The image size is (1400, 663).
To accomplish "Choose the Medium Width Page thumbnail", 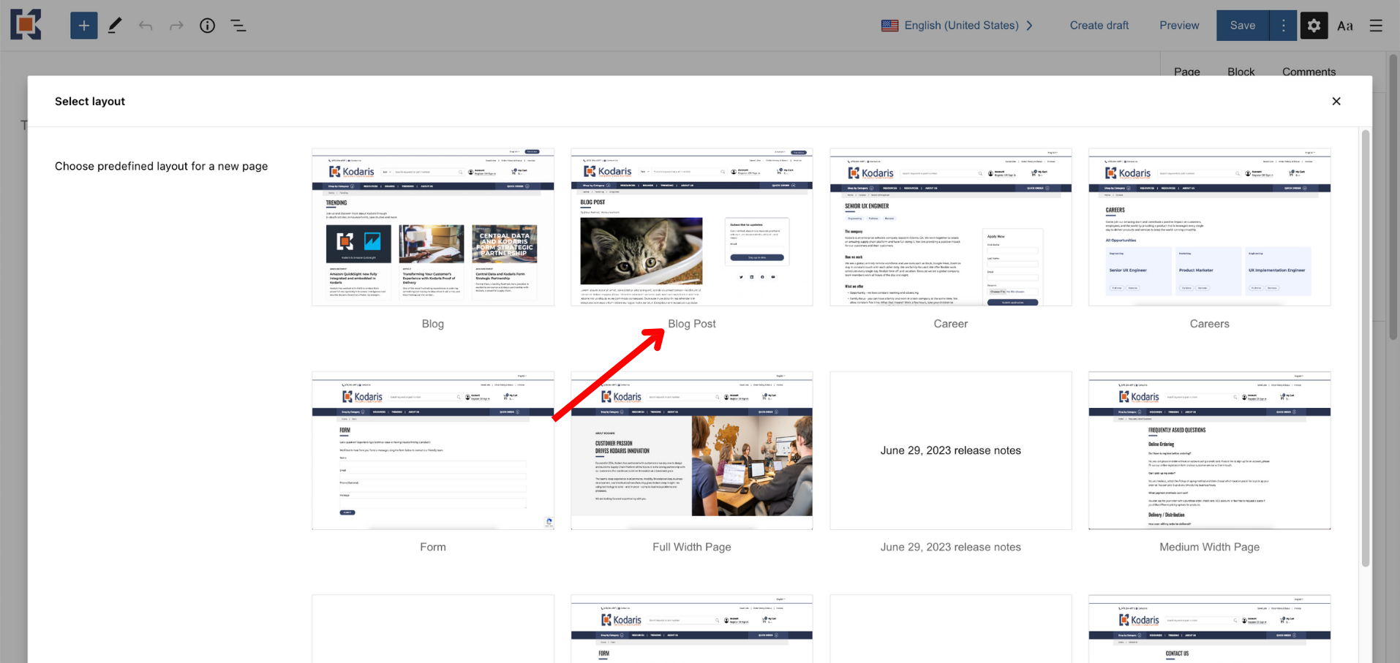I will (x=1210, y=450).
